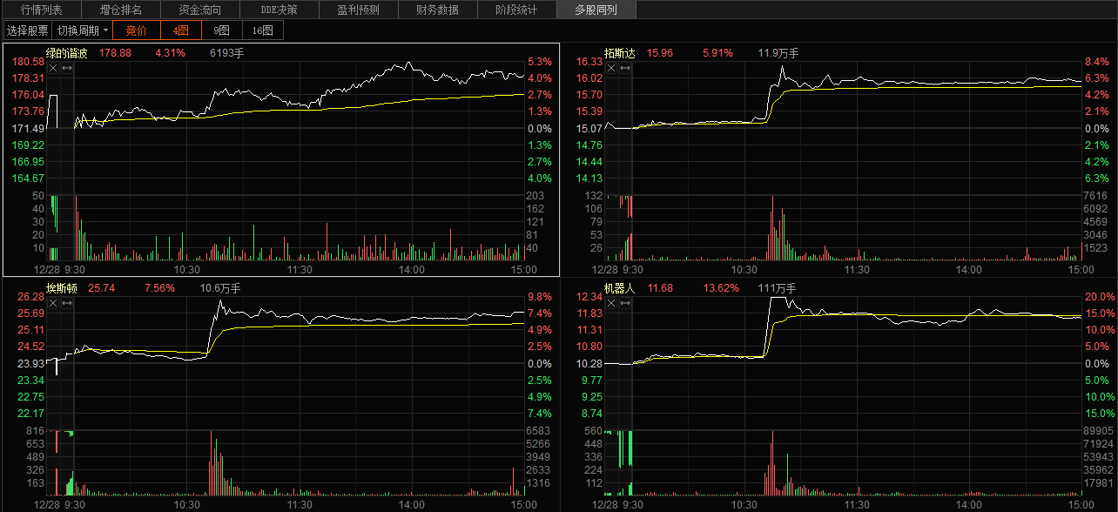
Task: Click the 选择股票 button
Action: [28, 30]
